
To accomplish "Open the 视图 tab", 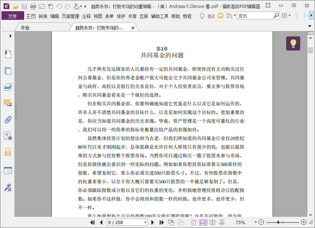I will (x=98, y=16).
